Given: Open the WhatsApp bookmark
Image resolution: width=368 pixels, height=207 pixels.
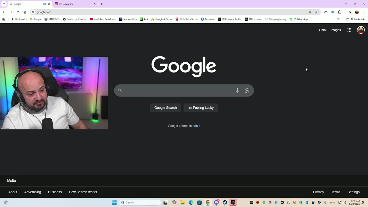Looking at the screenshot, I should [x=299, y=19].
